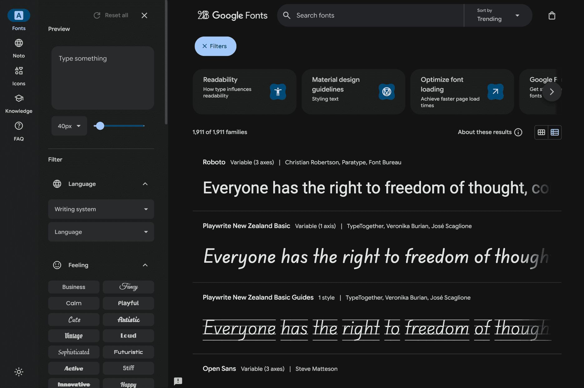The width and height of the screenshot is (584, 388).
Task: Open the shopping bag icon
Action: 552,15
